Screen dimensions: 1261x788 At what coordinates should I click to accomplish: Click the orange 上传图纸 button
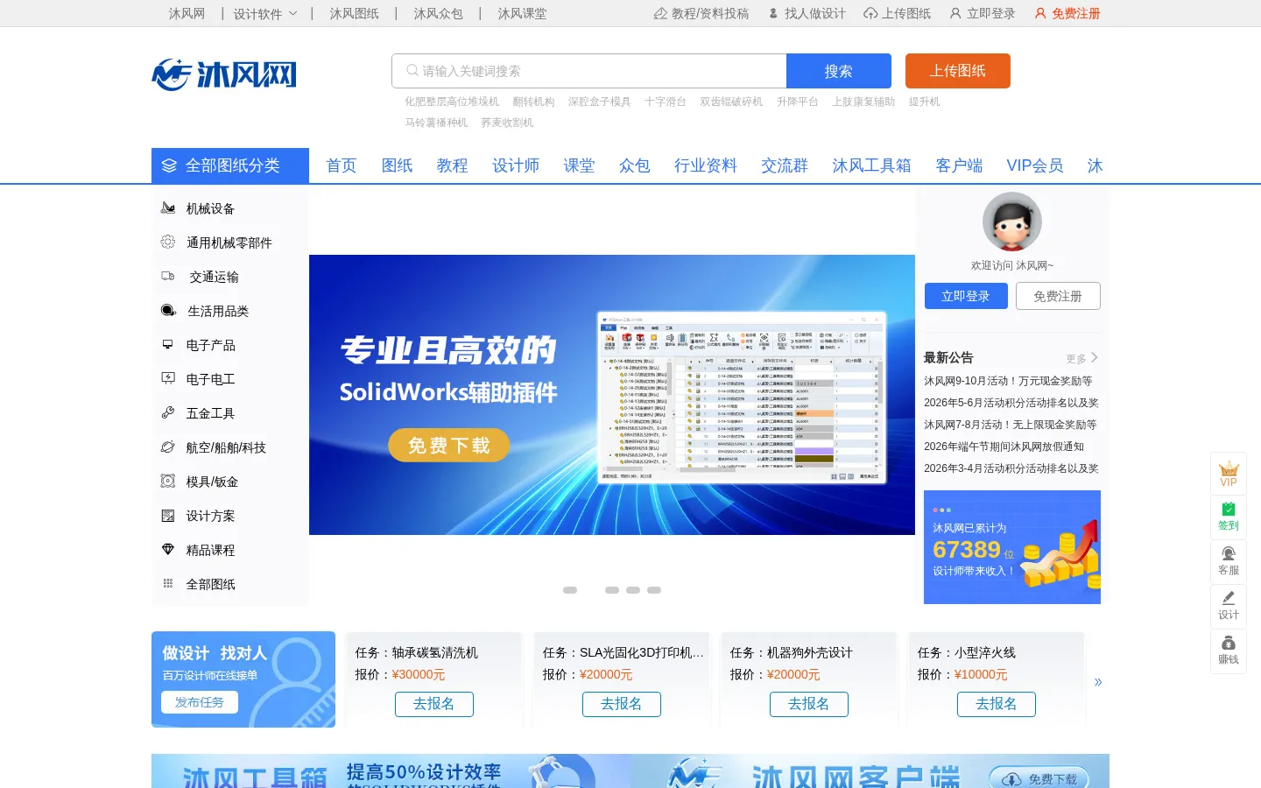[x=958, y=71]
